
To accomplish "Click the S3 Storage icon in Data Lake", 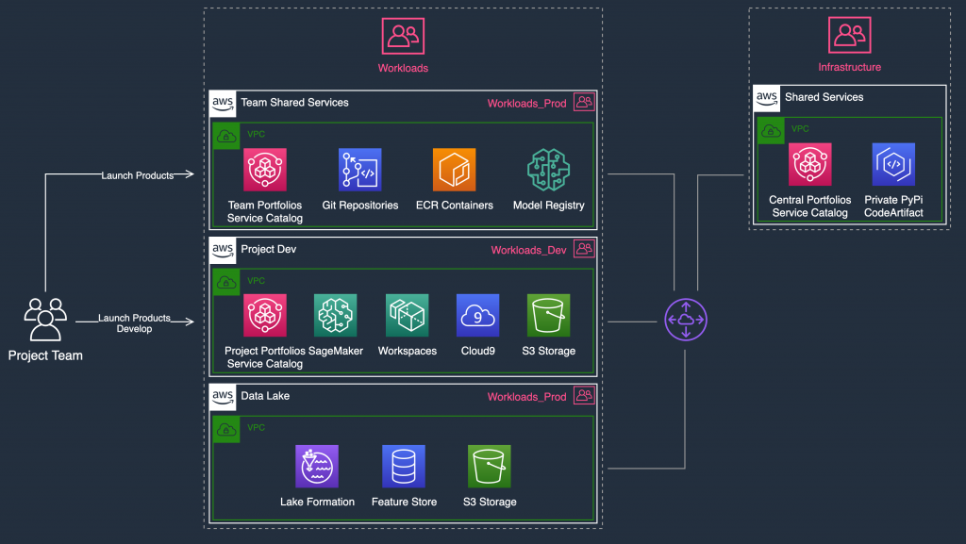I will coord(489,466).
